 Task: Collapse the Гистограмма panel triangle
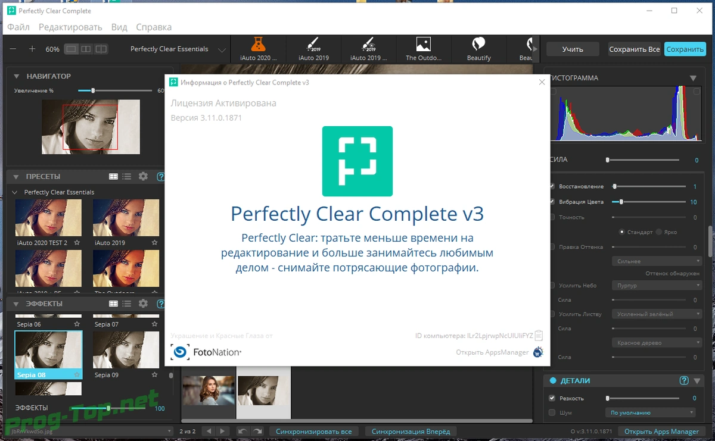[693, 78]
